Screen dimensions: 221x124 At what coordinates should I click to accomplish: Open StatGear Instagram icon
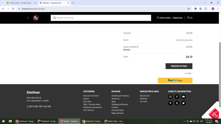click(x=170, y=96)
